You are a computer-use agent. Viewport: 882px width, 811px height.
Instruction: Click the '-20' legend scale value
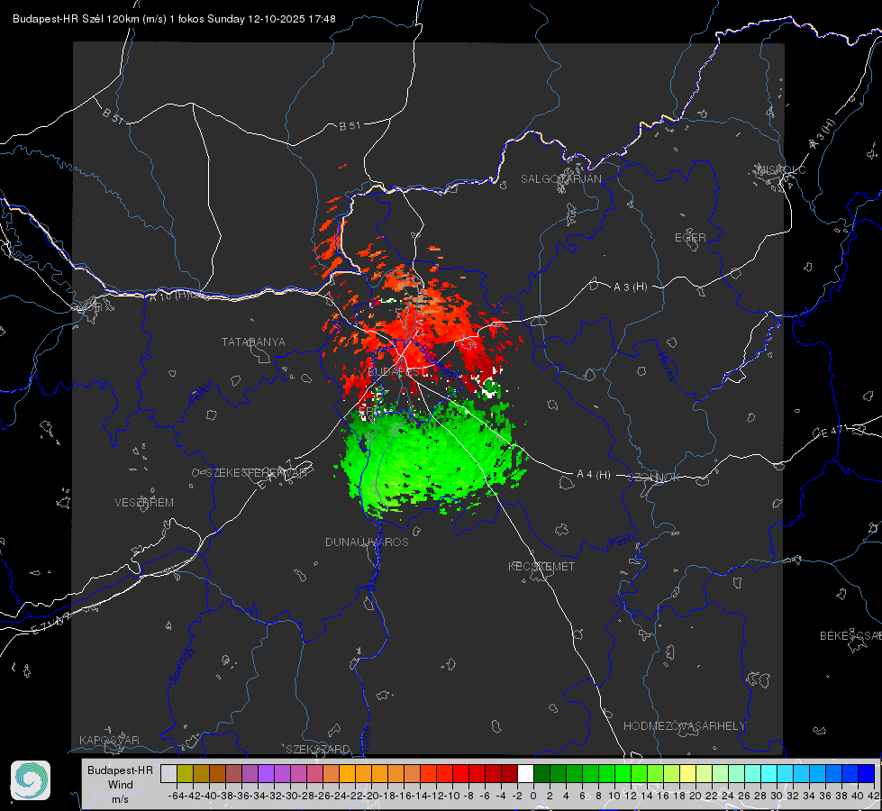pyautogui.click(x=370, y=796)
